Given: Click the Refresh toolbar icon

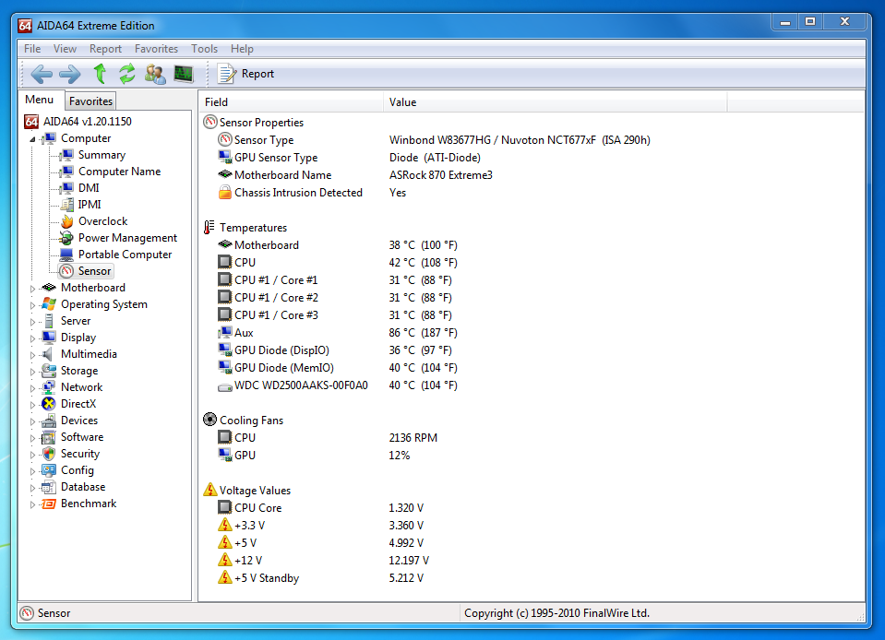Looking at the screenshot, I should [x=127, y=74].
